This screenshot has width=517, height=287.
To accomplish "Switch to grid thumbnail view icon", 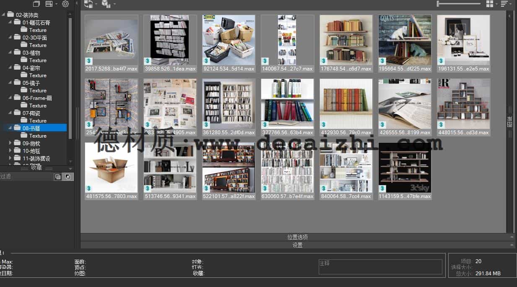I will [489, 4].
